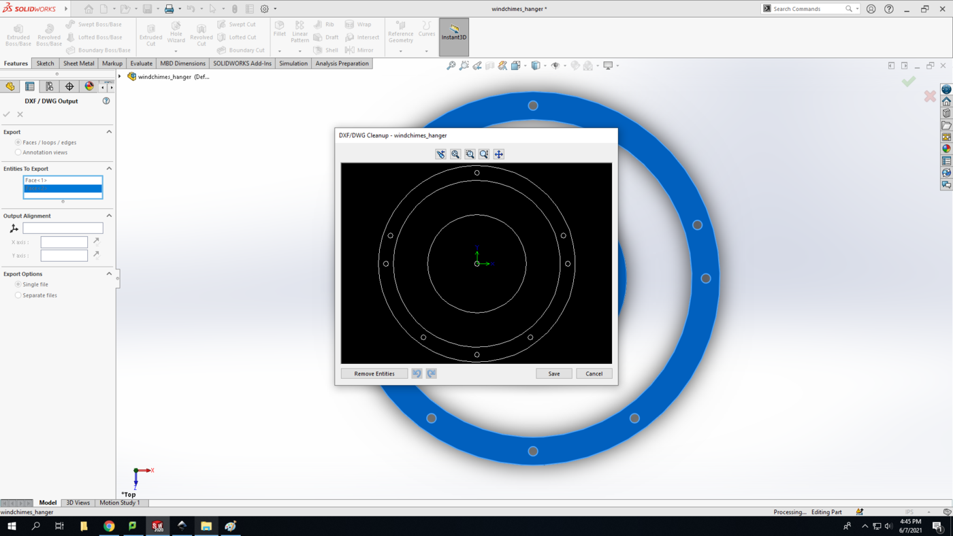Open Display Style cube in heads-up toolbar

pos(536,65)
